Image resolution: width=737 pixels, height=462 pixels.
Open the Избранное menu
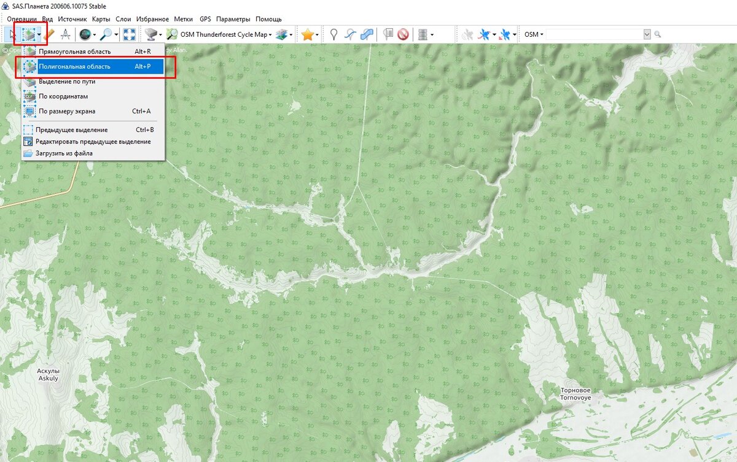(x=153, y=19)
